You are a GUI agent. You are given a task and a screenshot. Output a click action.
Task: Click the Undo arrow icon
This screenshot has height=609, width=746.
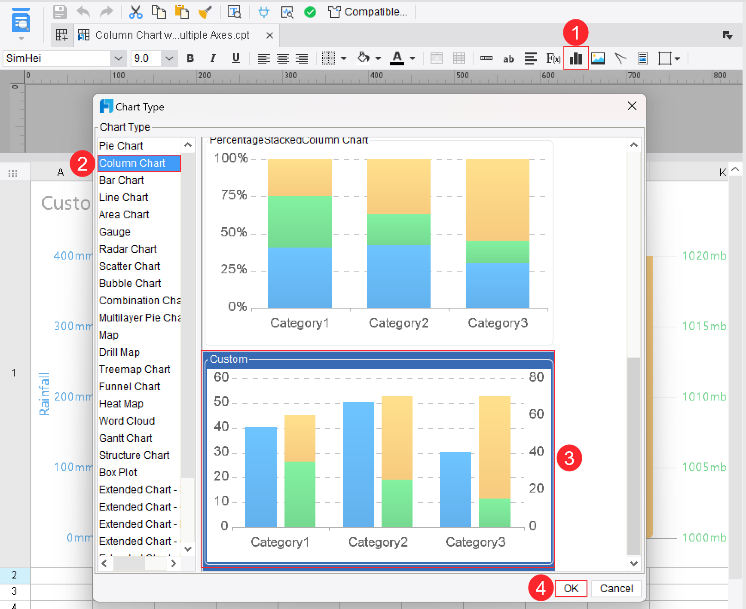pos(83,12)
